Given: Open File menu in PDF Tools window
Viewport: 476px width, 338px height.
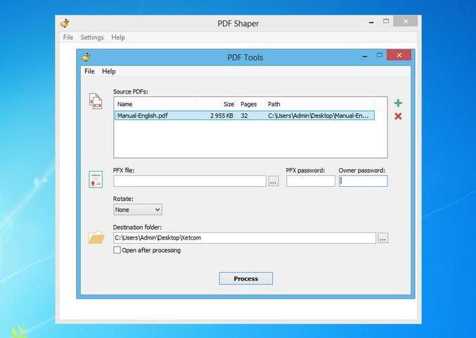Looking at the screenshot, I should (x=89, y=71).
